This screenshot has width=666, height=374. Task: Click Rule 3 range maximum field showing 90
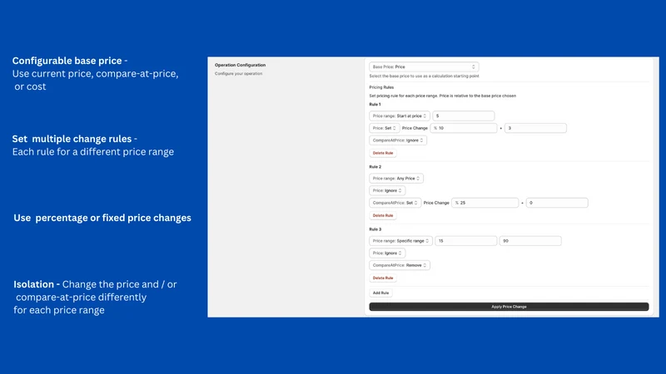coord(530,241)
